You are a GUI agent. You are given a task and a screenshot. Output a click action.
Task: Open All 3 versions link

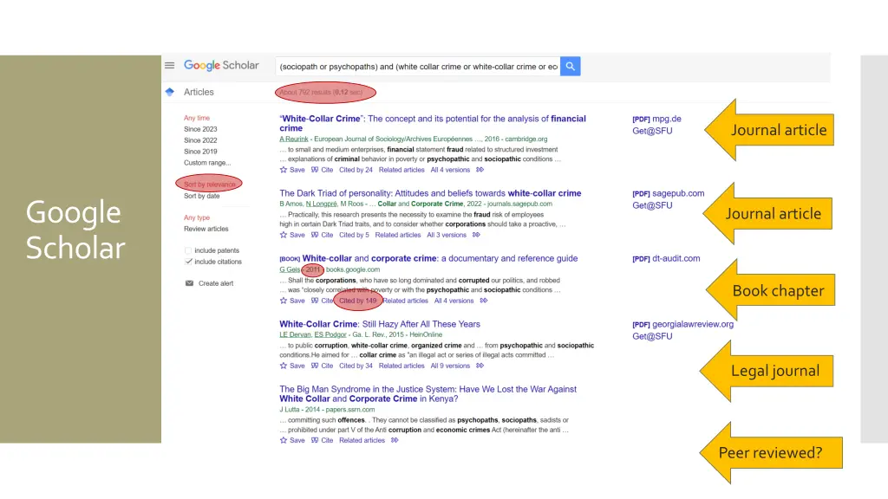pos(447,235)
